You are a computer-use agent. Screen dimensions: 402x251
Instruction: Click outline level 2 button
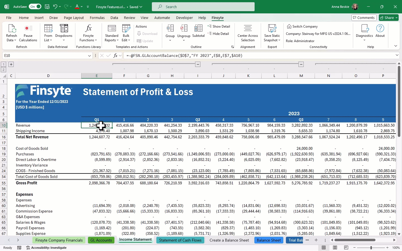(x=4, y=70)
